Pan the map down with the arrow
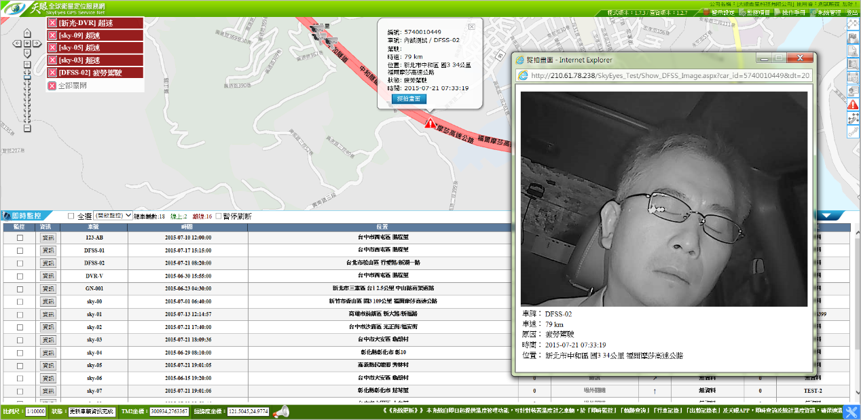This screenshot has width=861, height=420. coord(27,54)
